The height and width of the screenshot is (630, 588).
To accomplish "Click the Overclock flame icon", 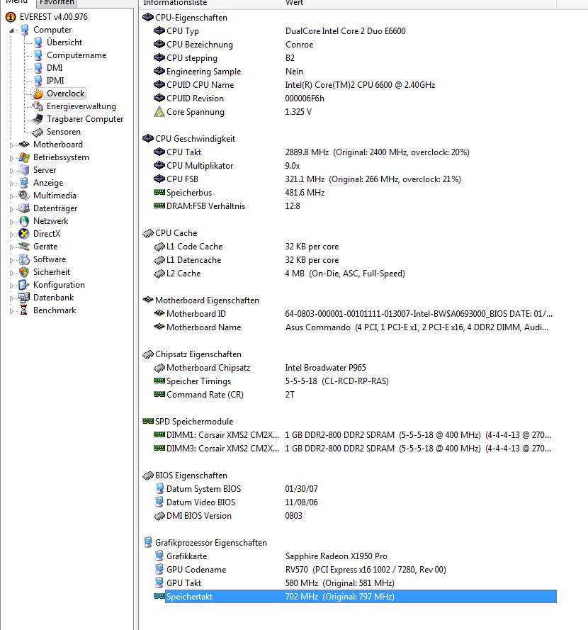I will coord(38,94).
